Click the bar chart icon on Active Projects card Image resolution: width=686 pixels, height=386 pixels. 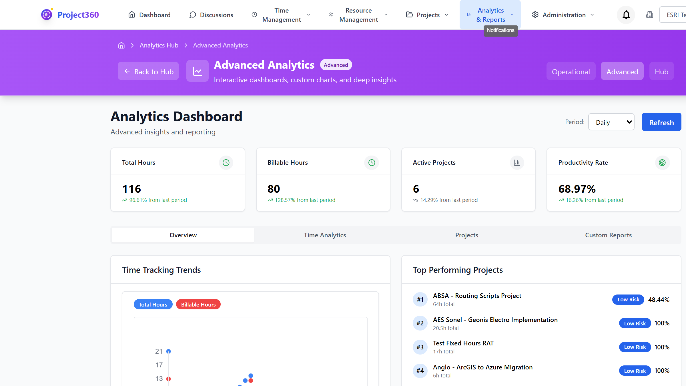click(x=517, y=162)
